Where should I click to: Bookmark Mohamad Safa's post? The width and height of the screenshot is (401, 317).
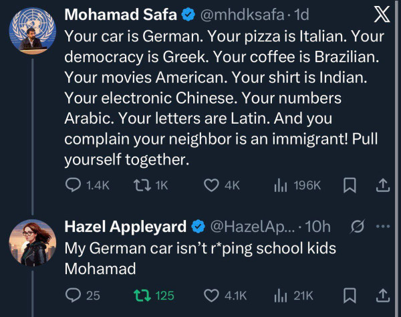(x=349, y=185)
